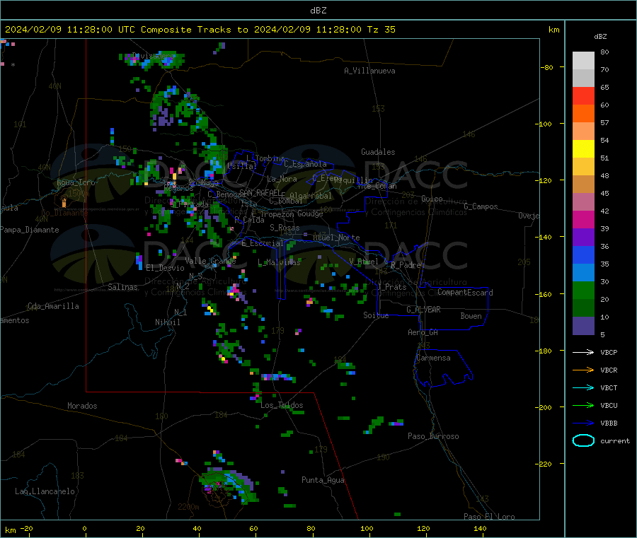Pick the purple 36-39 dBZ color band

(x=583, y=238)
